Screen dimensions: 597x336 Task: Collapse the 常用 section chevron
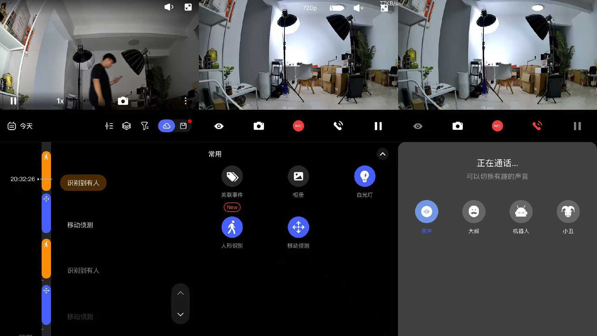[382, 154]
